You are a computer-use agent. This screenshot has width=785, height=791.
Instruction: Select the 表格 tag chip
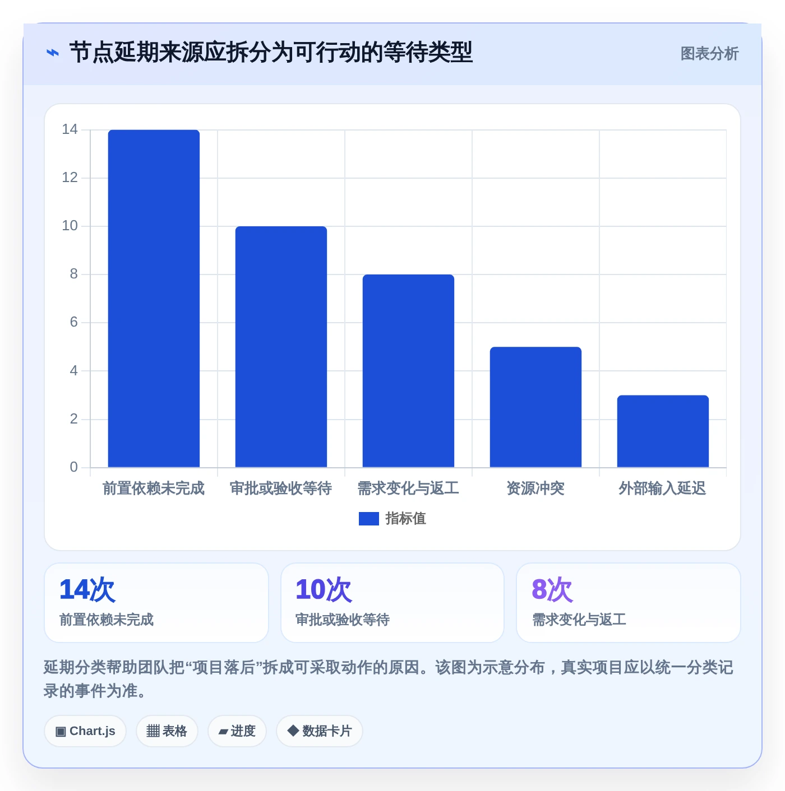coord(167,731)
